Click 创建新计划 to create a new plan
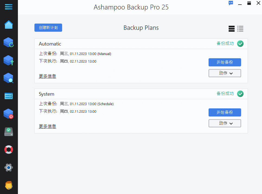 pos(48,27)
